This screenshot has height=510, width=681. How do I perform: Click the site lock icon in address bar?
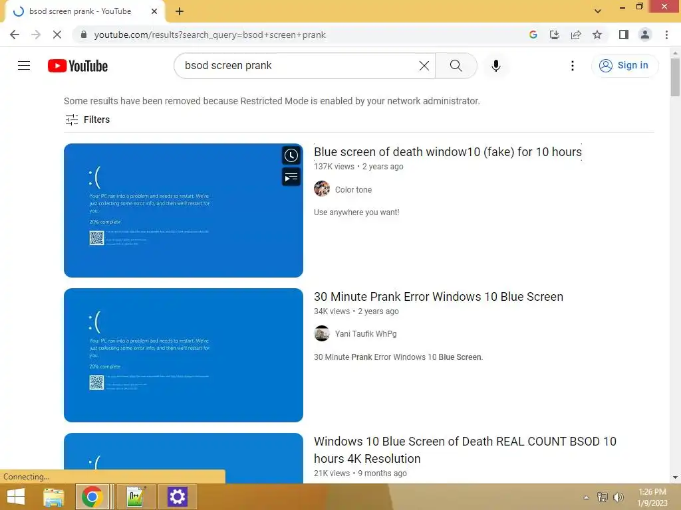coord(84,35)
